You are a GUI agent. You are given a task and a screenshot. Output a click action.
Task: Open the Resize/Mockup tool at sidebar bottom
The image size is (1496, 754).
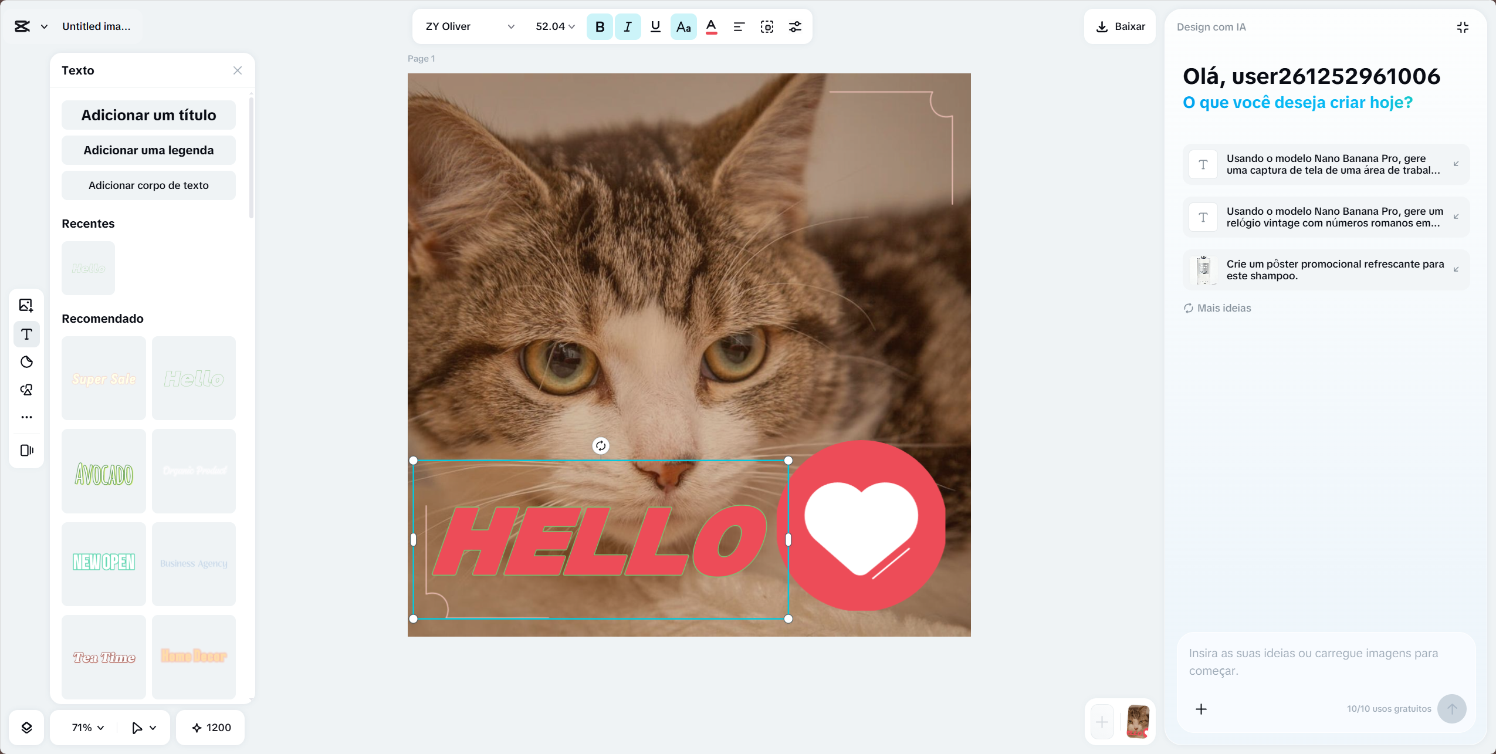26,450
